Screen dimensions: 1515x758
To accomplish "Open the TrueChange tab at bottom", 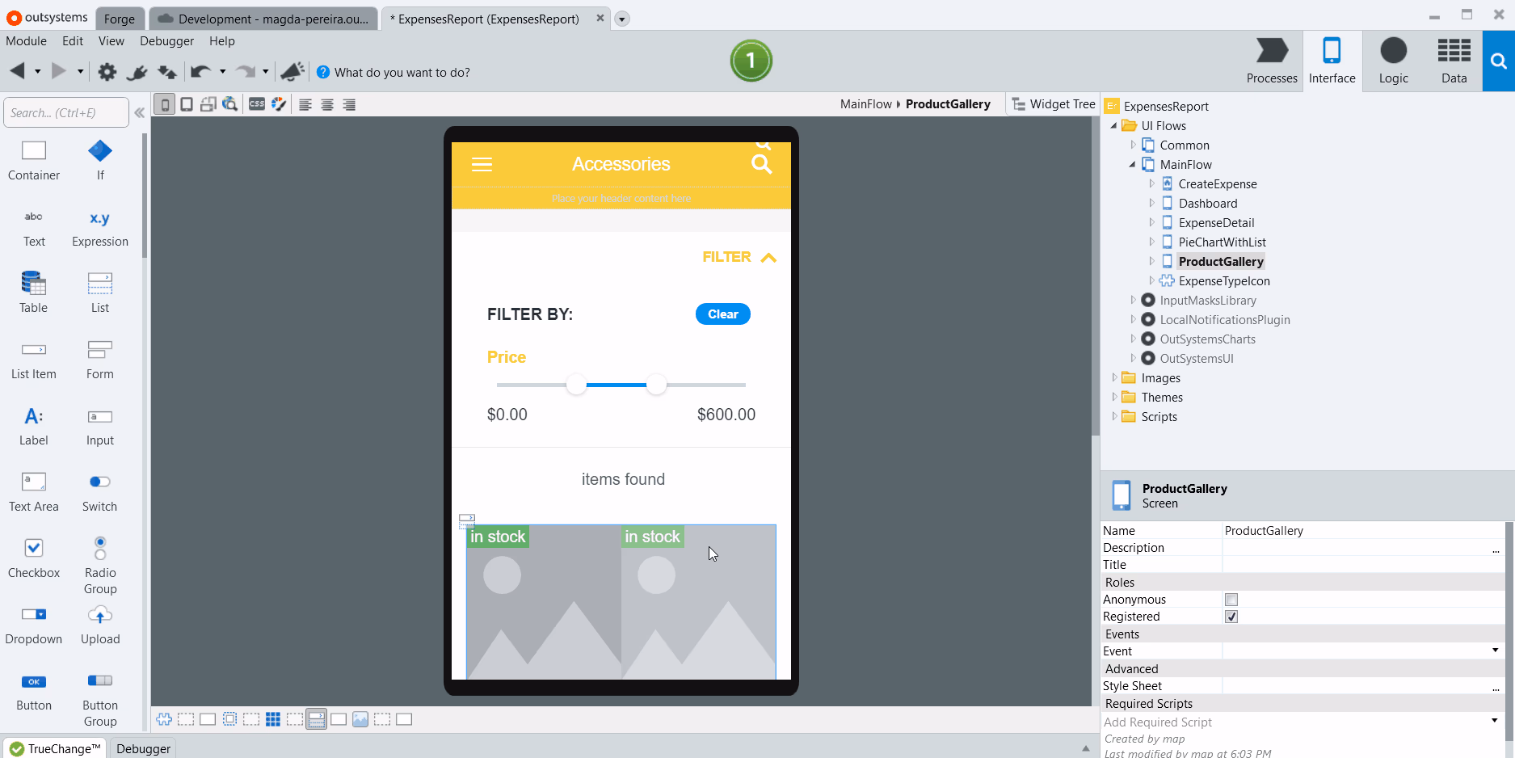I will [x=55, y=748].
